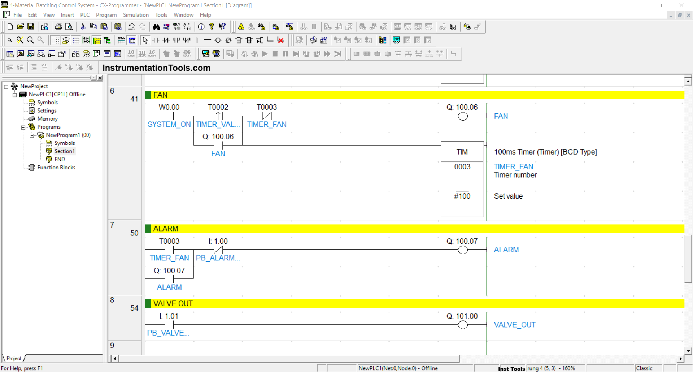The width and height of the screenshot is (693, 372).
Task: Select the New Contact tool in toolbar
Action: tap(156, 40)
